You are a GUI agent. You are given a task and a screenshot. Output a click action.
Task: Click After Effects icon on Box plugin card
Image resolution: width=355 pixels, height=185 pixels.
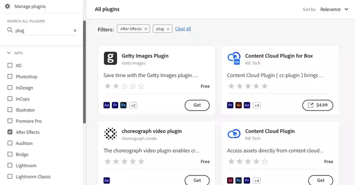[x=247, y=105]
